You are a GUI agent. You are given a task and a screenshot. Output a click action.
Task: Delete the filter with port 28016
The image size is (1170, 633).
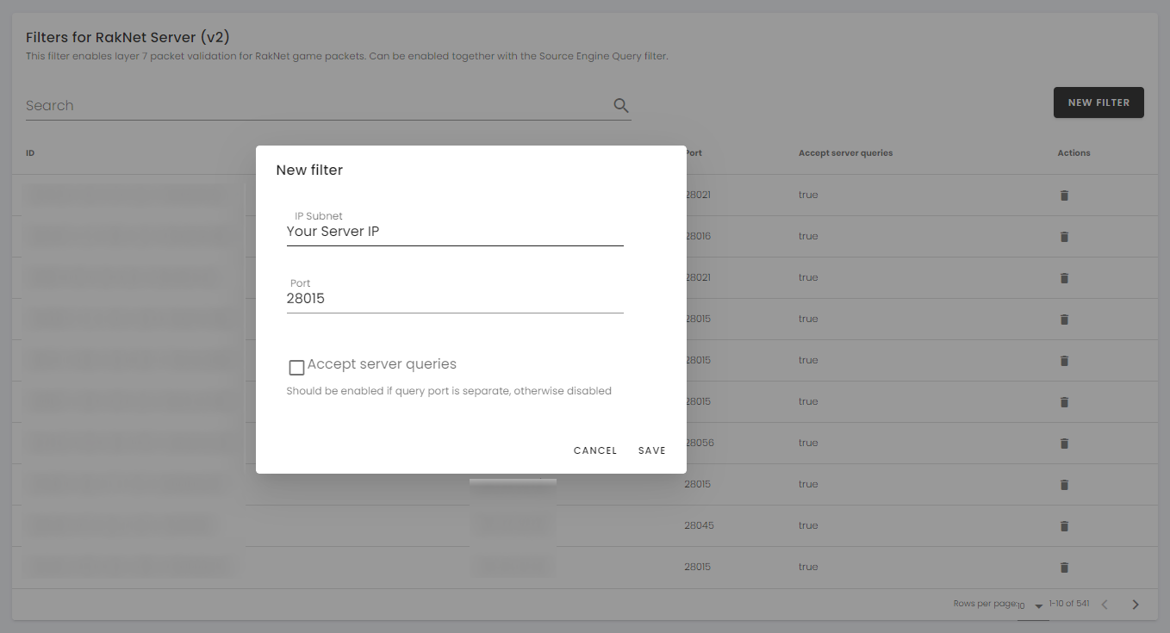1064,237
